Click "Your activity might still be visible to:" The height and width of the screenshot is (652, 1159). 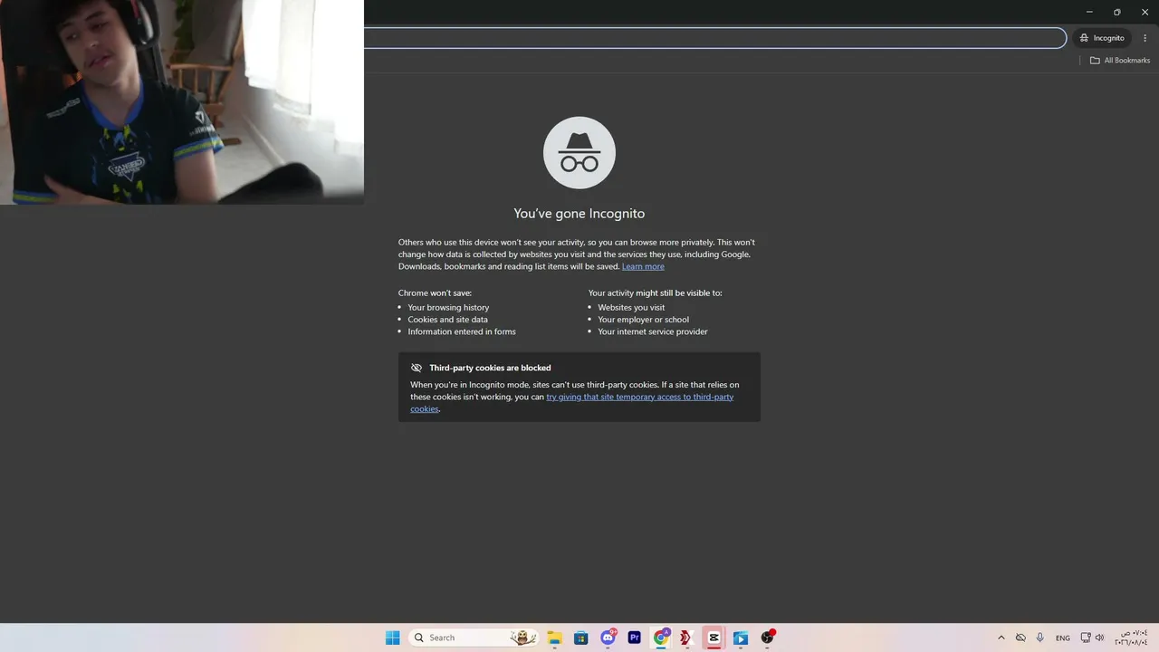click(656, 293)
